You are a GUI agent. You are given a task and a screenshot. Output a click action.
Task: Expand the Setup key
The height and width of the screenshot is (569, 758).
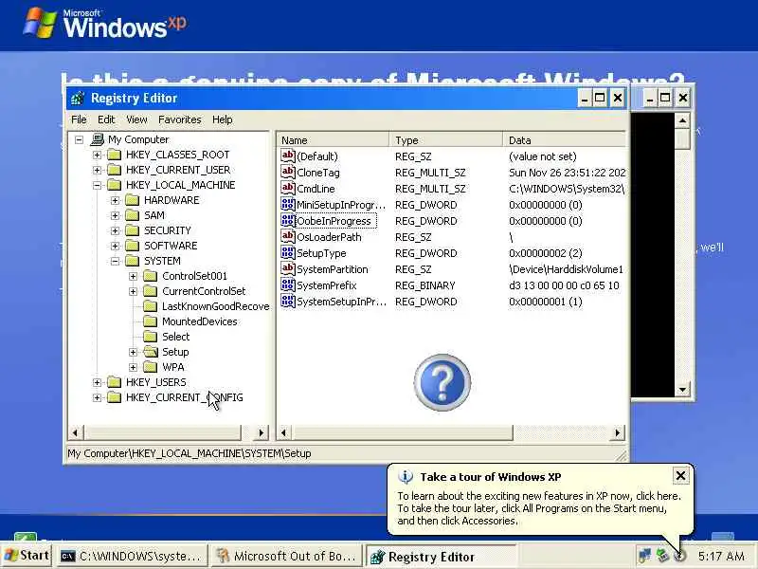tap(133, 352)
